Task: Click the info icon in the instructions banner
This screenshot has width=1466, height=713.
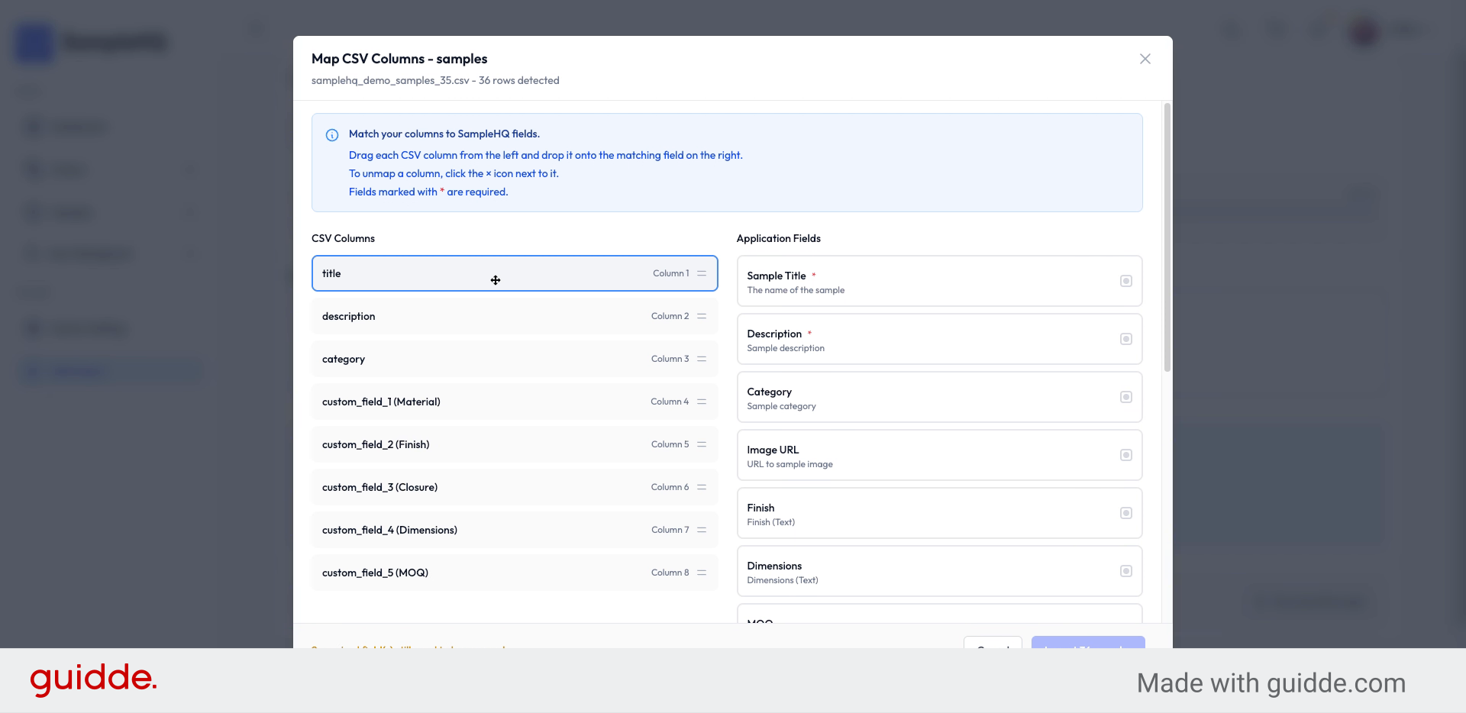Action: (x=332, y=135)
